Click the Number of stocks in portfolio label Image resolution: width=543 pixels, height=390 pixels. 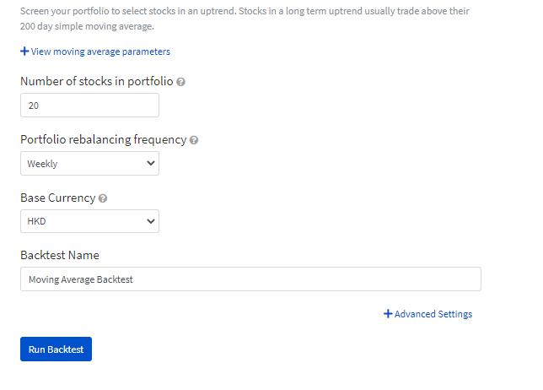click(x=96, y=82)
